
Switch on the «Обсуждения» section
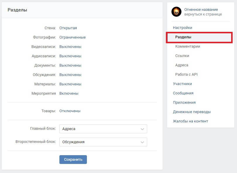[70, 75]
